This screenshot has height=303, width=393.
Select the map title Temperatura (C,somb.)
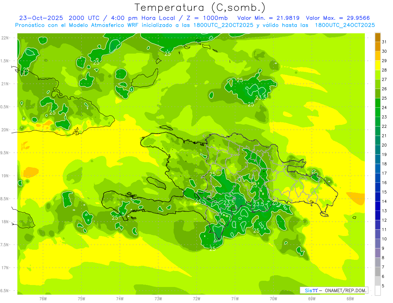pos(200,7)
